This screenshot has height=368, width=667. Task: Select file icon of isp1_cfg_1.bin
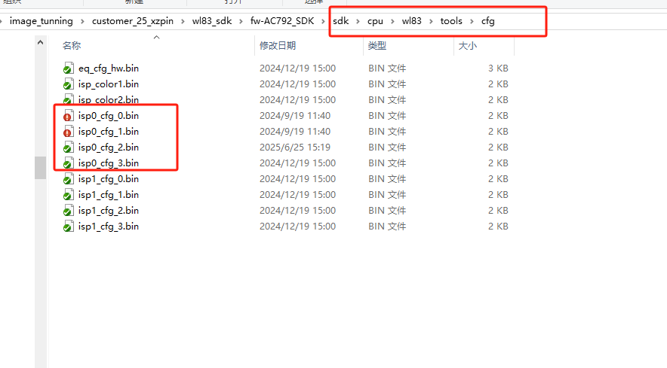[68, 195]
